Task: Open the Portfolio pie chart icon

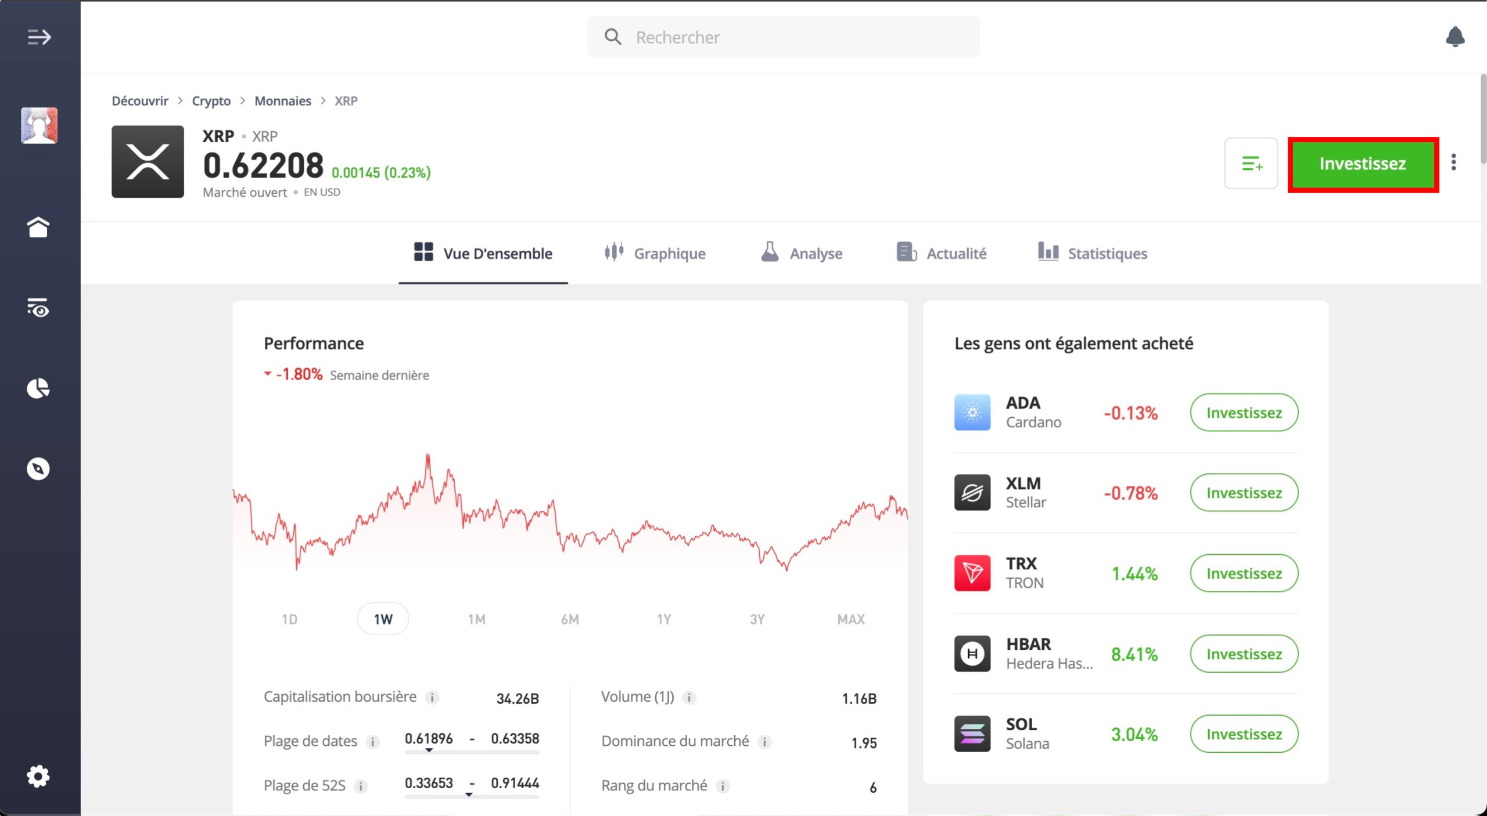Action: [x=38, y=388]
